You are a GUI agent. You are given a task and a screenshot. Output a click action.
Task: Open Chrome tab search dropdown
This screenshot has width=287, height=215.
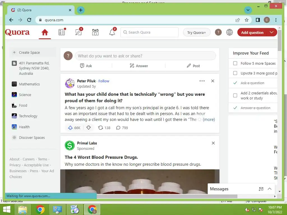[x=248, y=10]
